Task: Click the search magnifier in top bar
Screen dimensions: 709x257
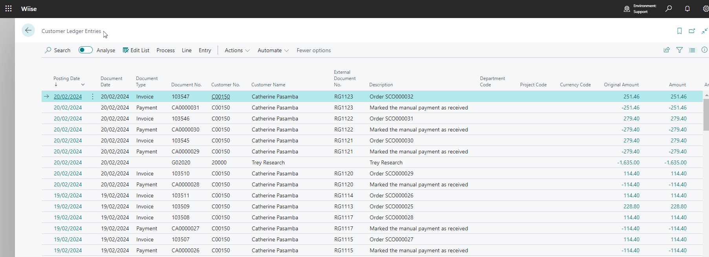Action: [x=668, y=9]
